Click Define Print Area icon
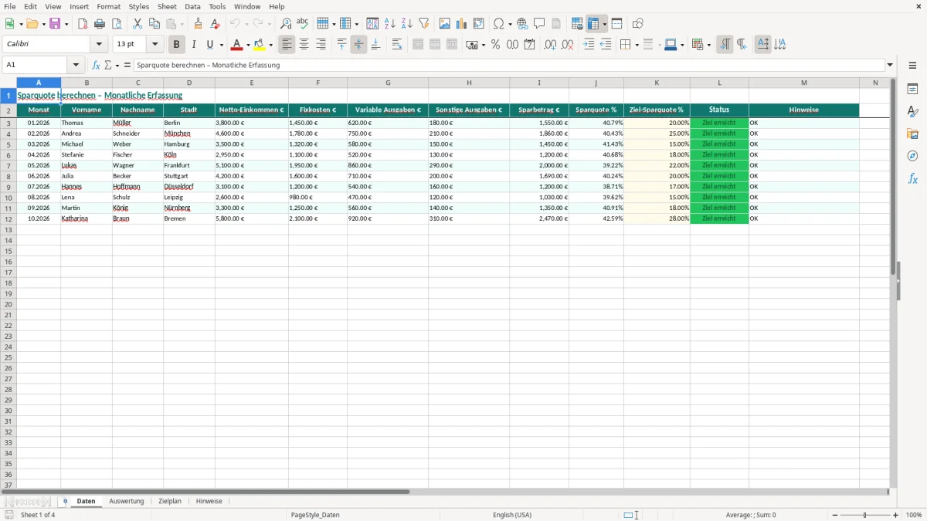The image size is (927, 521). [577, 24]
